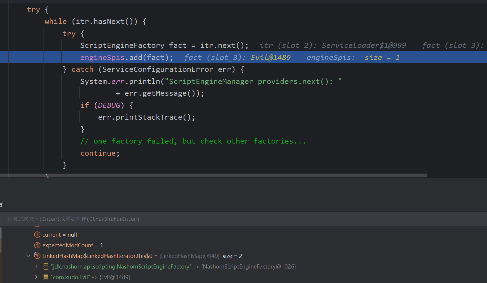Click the inline hint itr (slot_2): ServiceLoader$1@999
Image resolution: width=487 pixels, height=283 pixels.
pos(333,45)
